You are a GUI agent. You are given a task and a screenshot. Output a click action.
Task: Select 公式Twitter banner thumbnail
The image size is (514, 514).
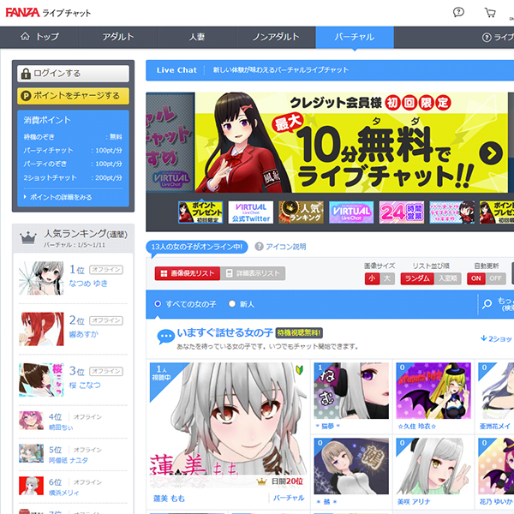(x=251, y=212)
